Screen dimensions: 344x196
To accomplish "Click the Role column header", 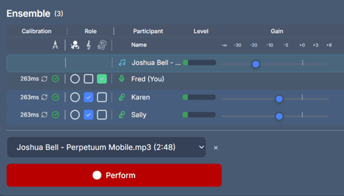I will 90,31.
